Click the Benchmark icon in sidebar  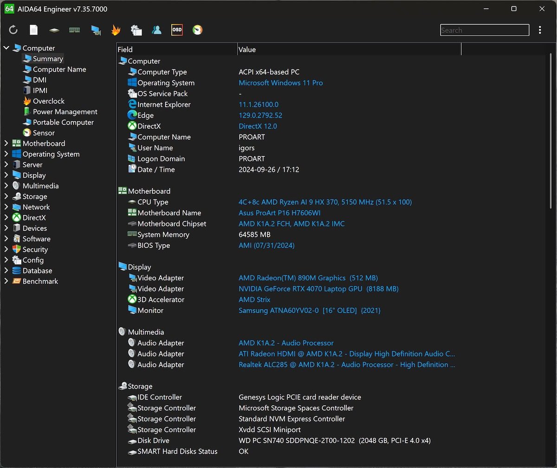pyautogui.click(x=17, y=281)
